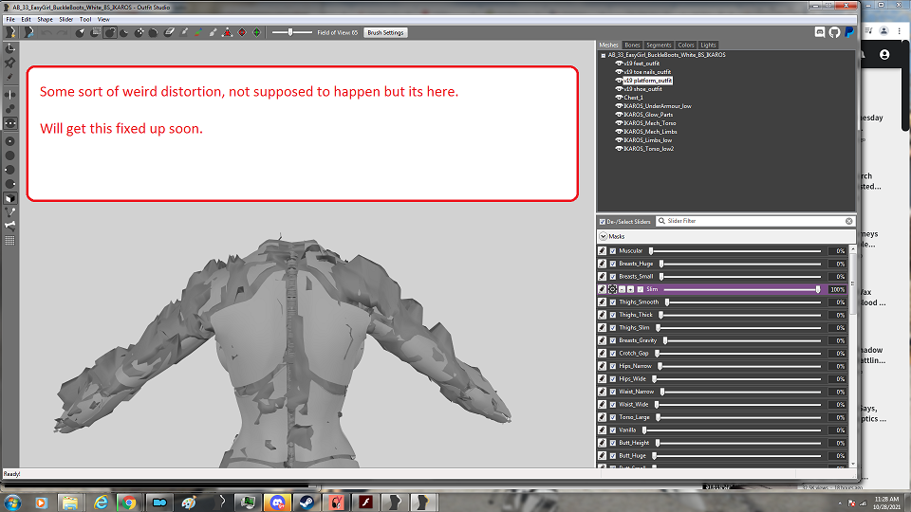Toggle the checkbox on the Slim slider row
Screen dimensions: 911x512
pos(641,289)
